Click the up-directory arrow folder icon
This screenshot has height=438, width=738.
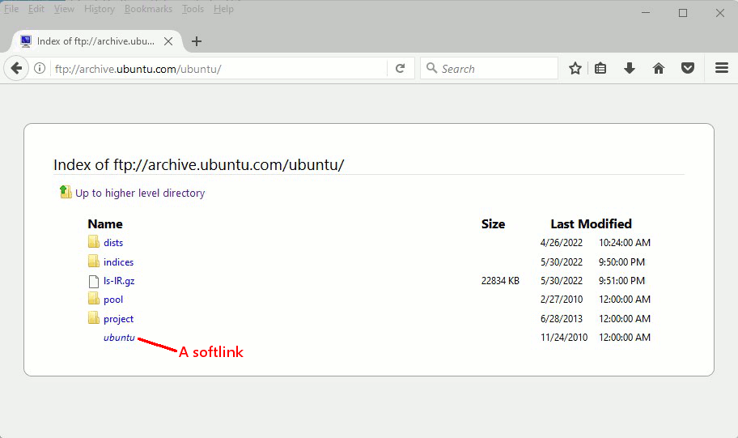point(66,192)
